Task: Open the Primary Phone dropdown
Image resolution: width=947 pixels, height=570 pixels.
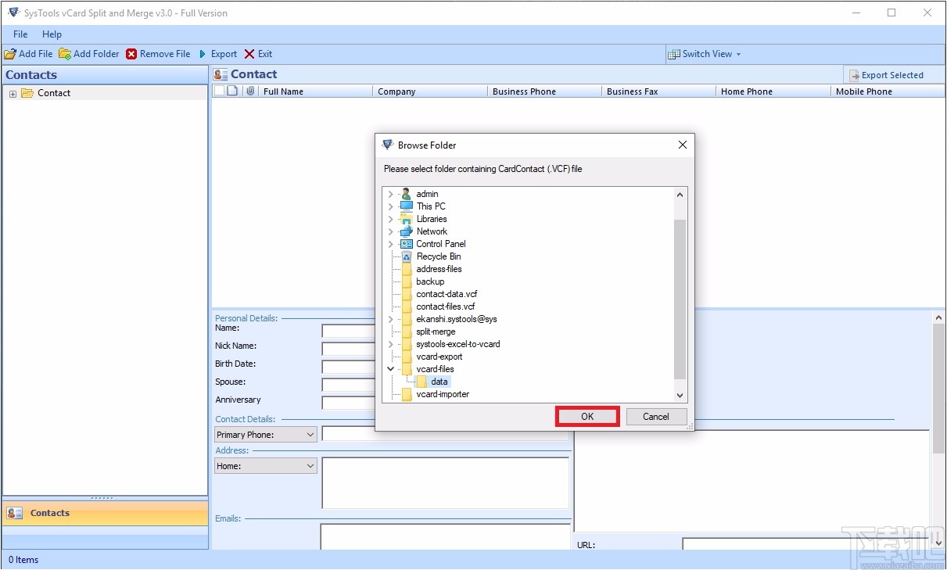Action: [x=310, y=434]
